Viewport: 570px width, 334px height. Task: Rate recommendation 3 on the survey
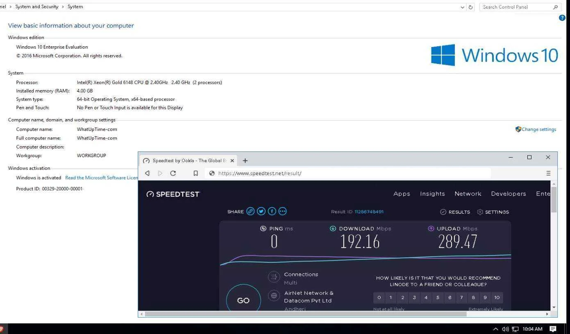point(415,298)
